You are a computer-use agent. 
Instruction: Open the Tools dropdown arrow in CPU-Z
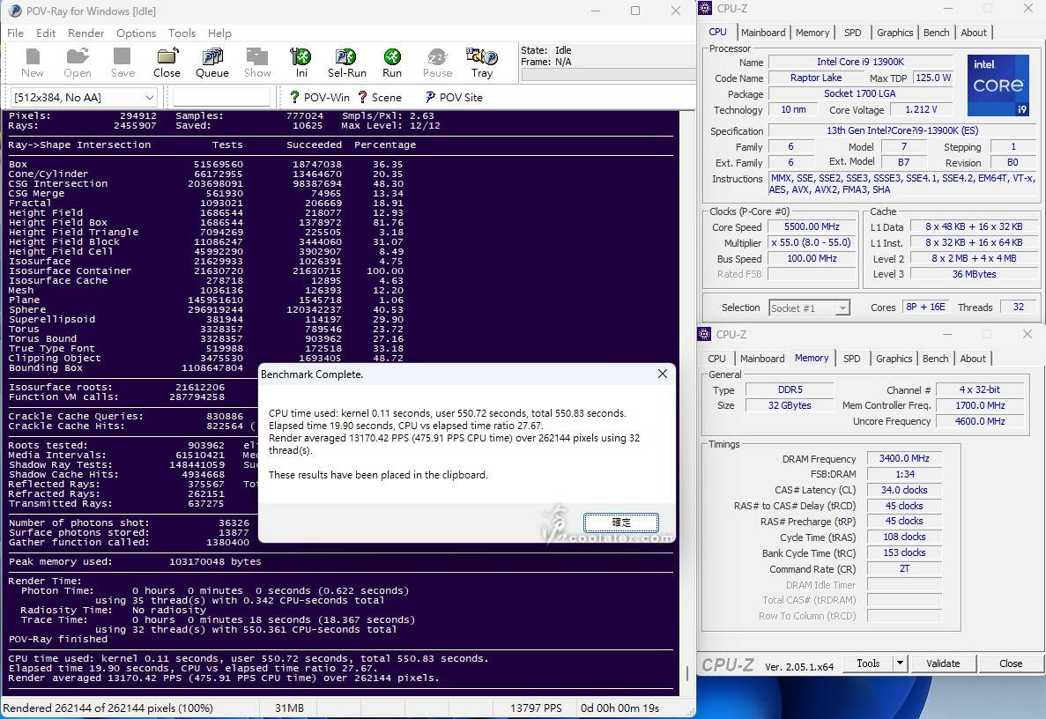click(x=900, y=663)
